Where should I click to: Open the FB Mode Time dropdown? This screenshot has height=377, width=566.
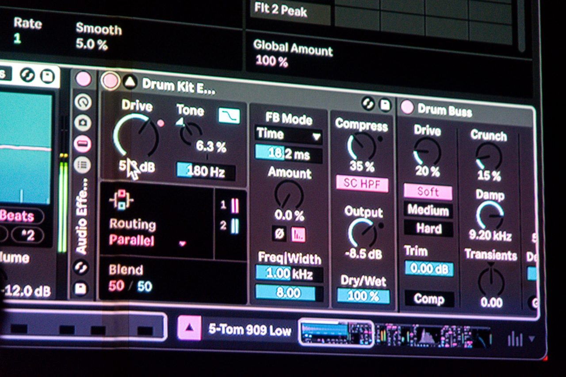coord(289,135)
